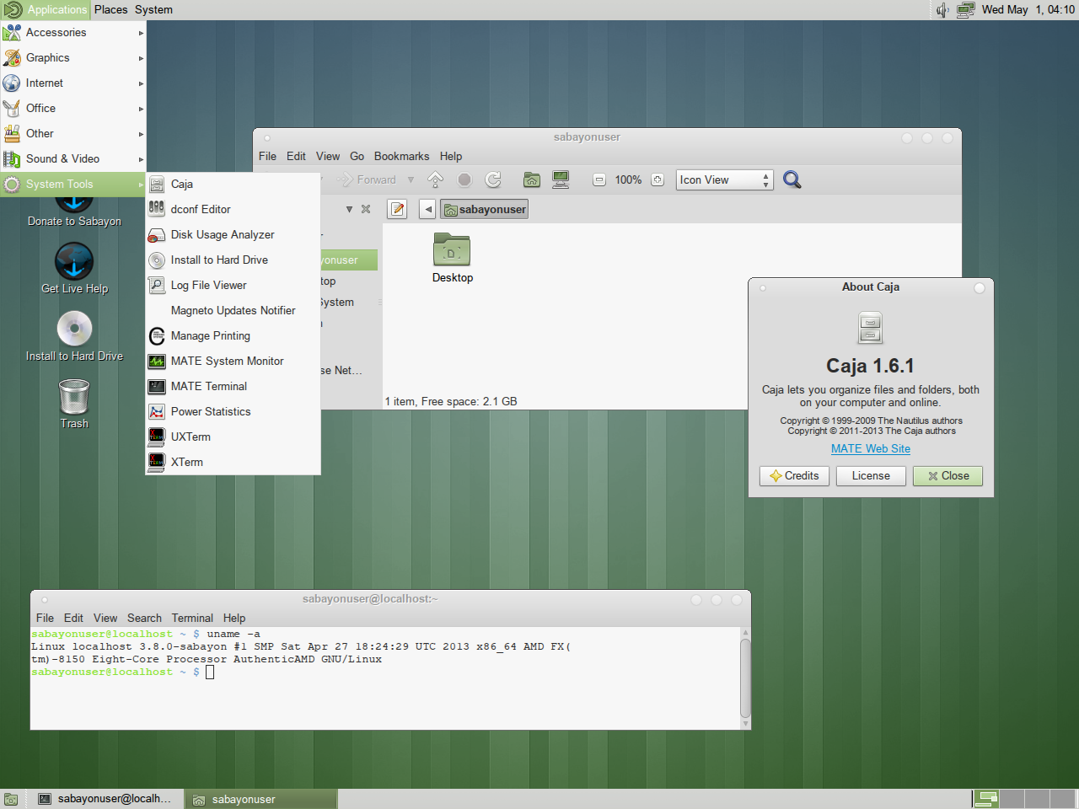Open Caja's View menu

click(x=328, y=156)
